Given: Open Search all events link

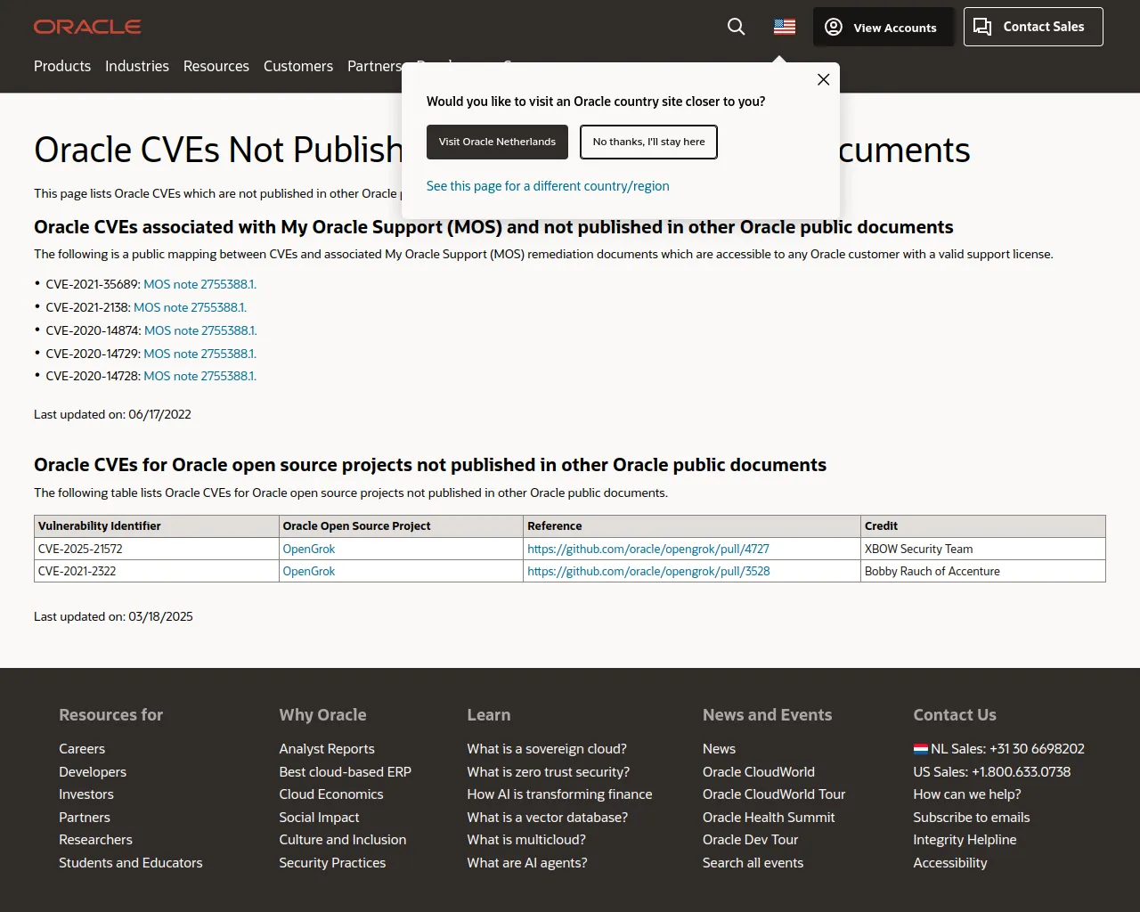Looking at the screenshot, I should (753, 863).
